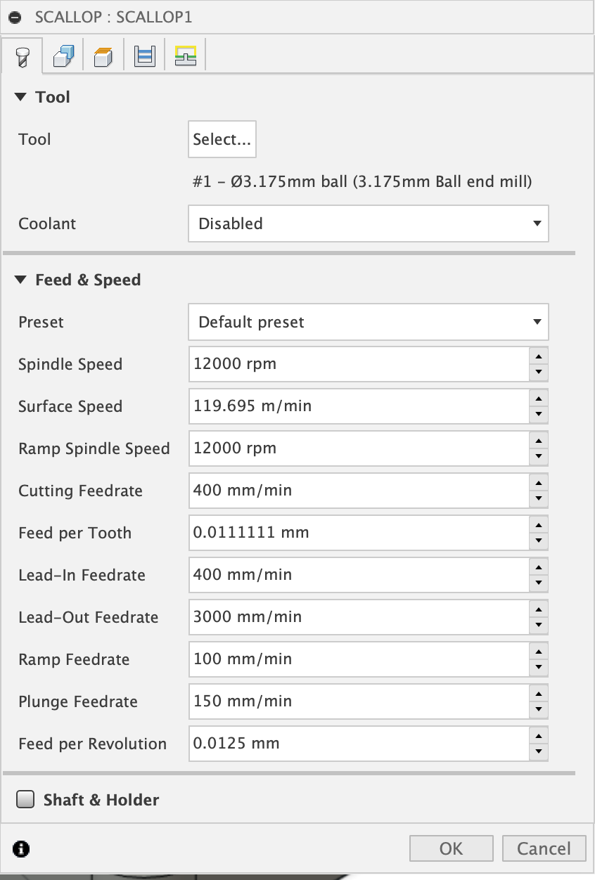Collapse the SCALLOP dialog header icon
Viewport: 595px width, 880px height.
[x=15, y=18]
